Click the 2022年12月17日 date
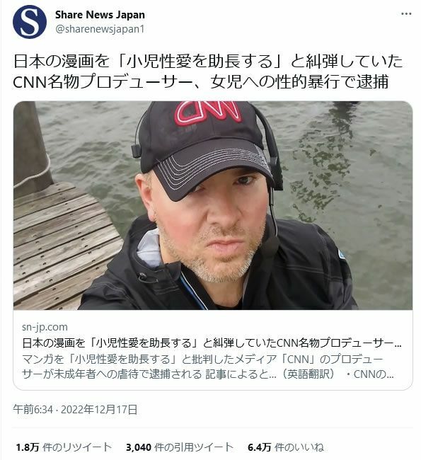The height and width of the screenshot is (460, 421). pos(99,409)
